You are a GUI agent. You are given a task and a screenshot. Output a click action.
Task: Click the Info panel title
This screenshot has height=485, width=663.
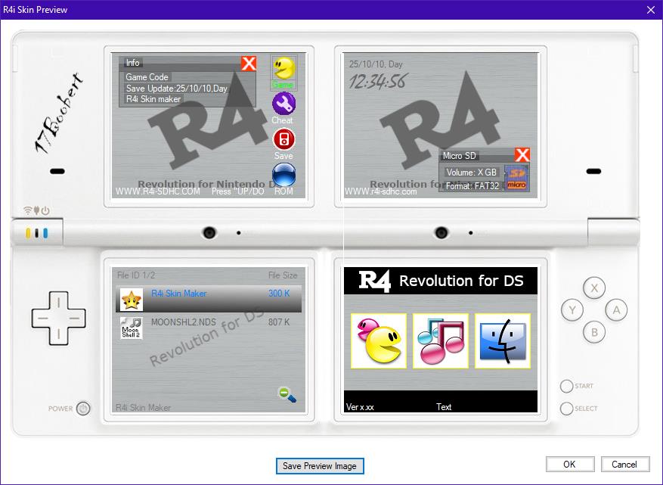click(x=133, y=63)
